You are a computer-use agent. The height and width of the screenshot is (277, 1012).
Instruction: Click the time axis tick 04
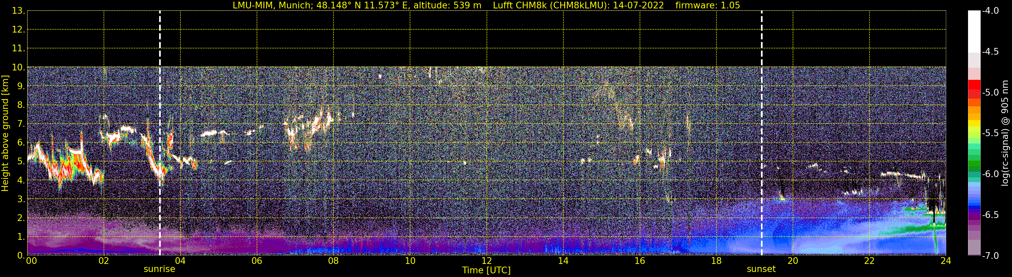pyautogui.click(x=180, y=261)
